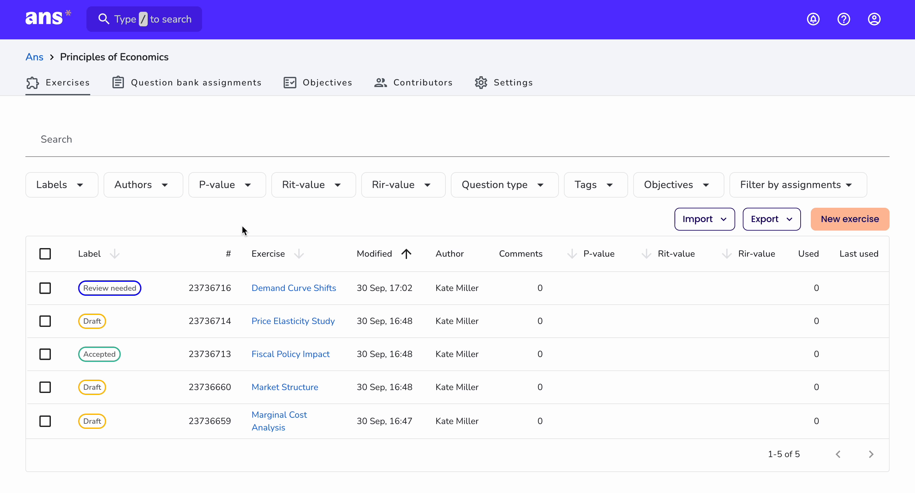Click the Settings gear icon
Viewport: 915px width, 493px height.
[x=481, y=82]
